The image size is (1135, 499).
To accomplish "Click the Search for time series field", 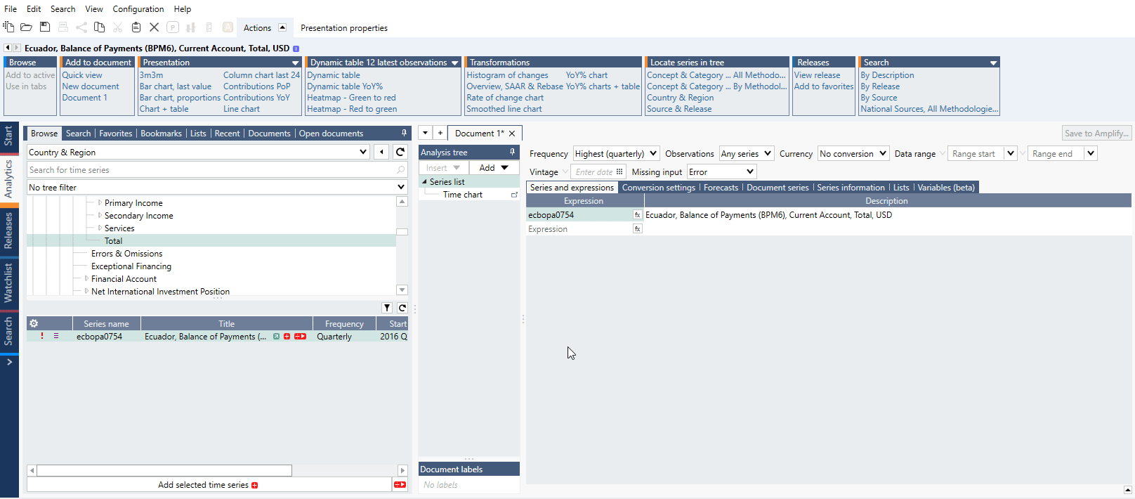I will coord(211,170).
